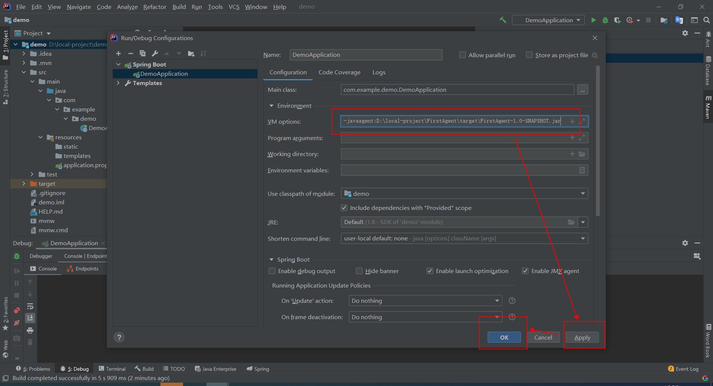Toggle Enable JMX agent checkbox
713x386 pixels.
pyautogui.click(x=525, y=271)
